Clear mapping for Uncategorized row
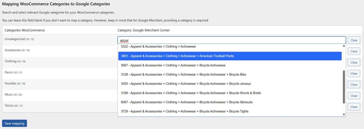 point(354,40)
